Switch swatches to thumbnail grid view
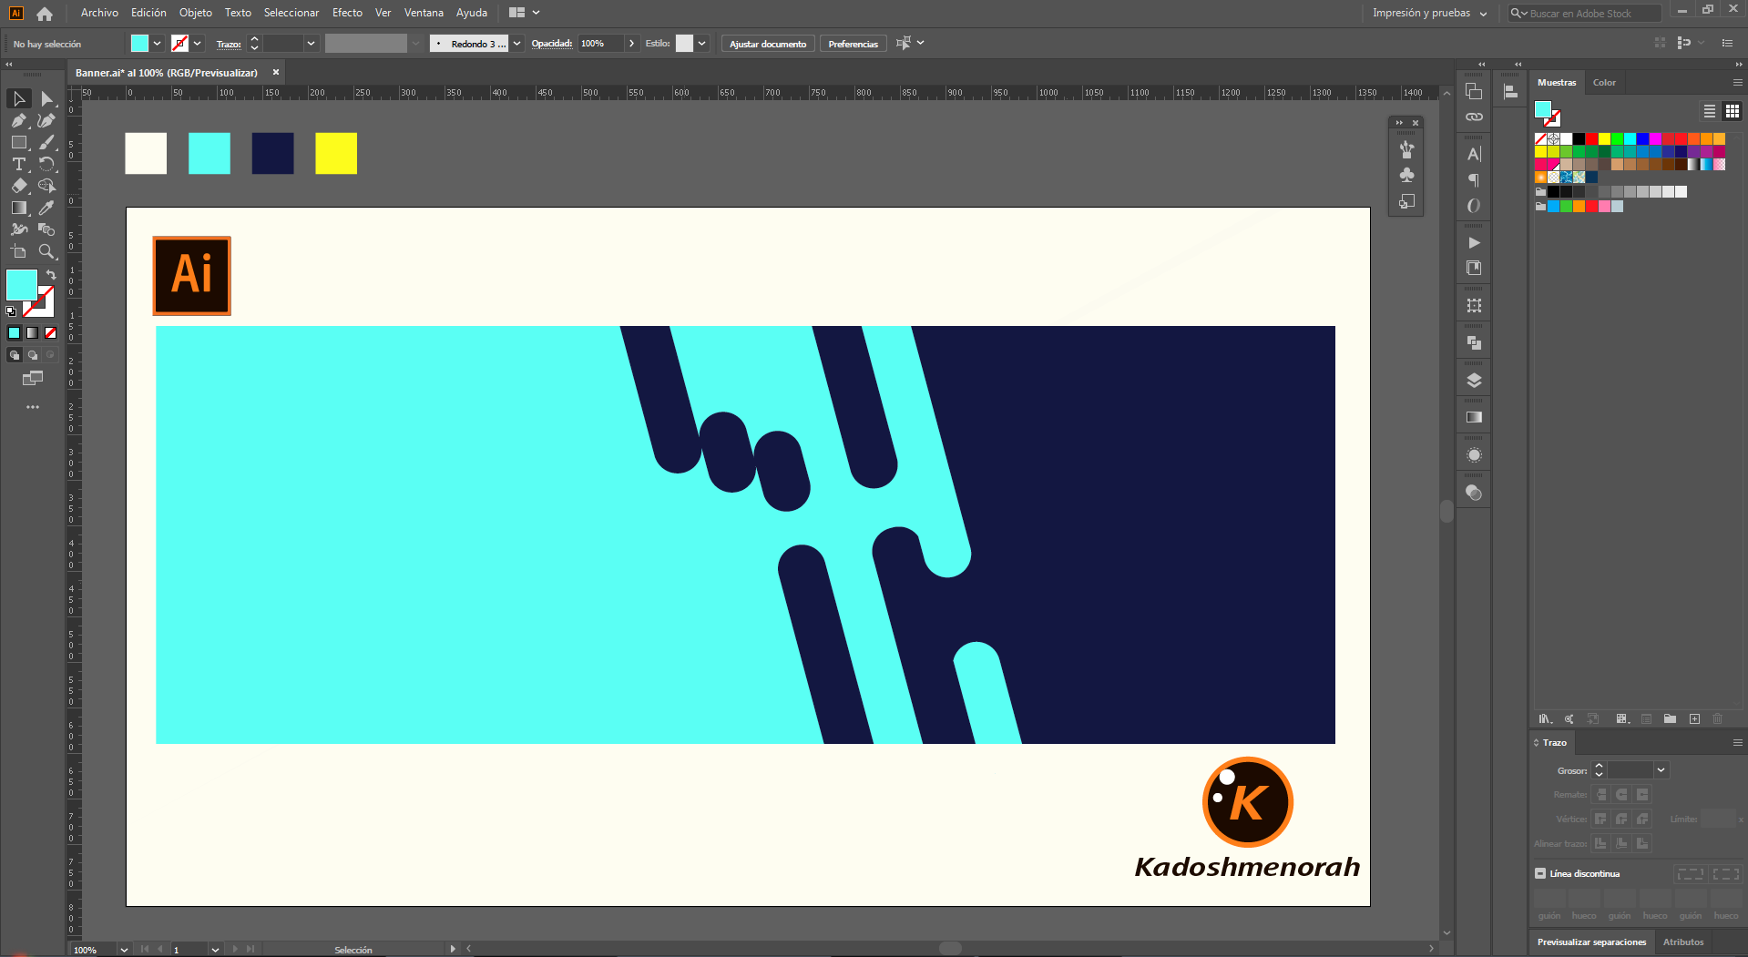1748x957 pixels. point(1733,111)
